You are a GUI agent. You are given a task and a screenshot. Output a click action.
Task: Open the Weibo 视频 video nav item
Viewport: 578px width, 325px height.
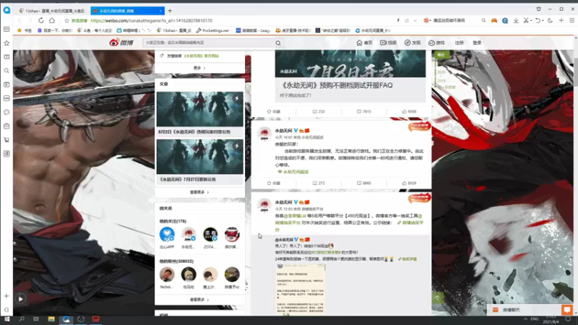[388, 43]
